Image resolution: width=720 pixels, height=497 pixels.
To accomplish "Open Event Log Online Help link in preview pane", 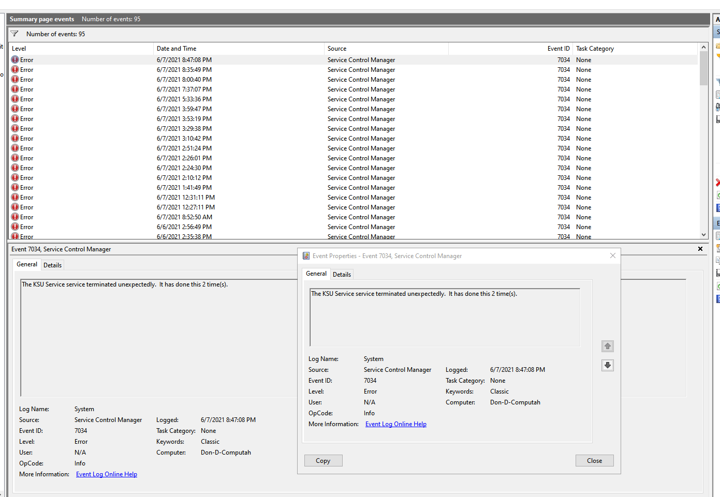I will pos(107,474).
